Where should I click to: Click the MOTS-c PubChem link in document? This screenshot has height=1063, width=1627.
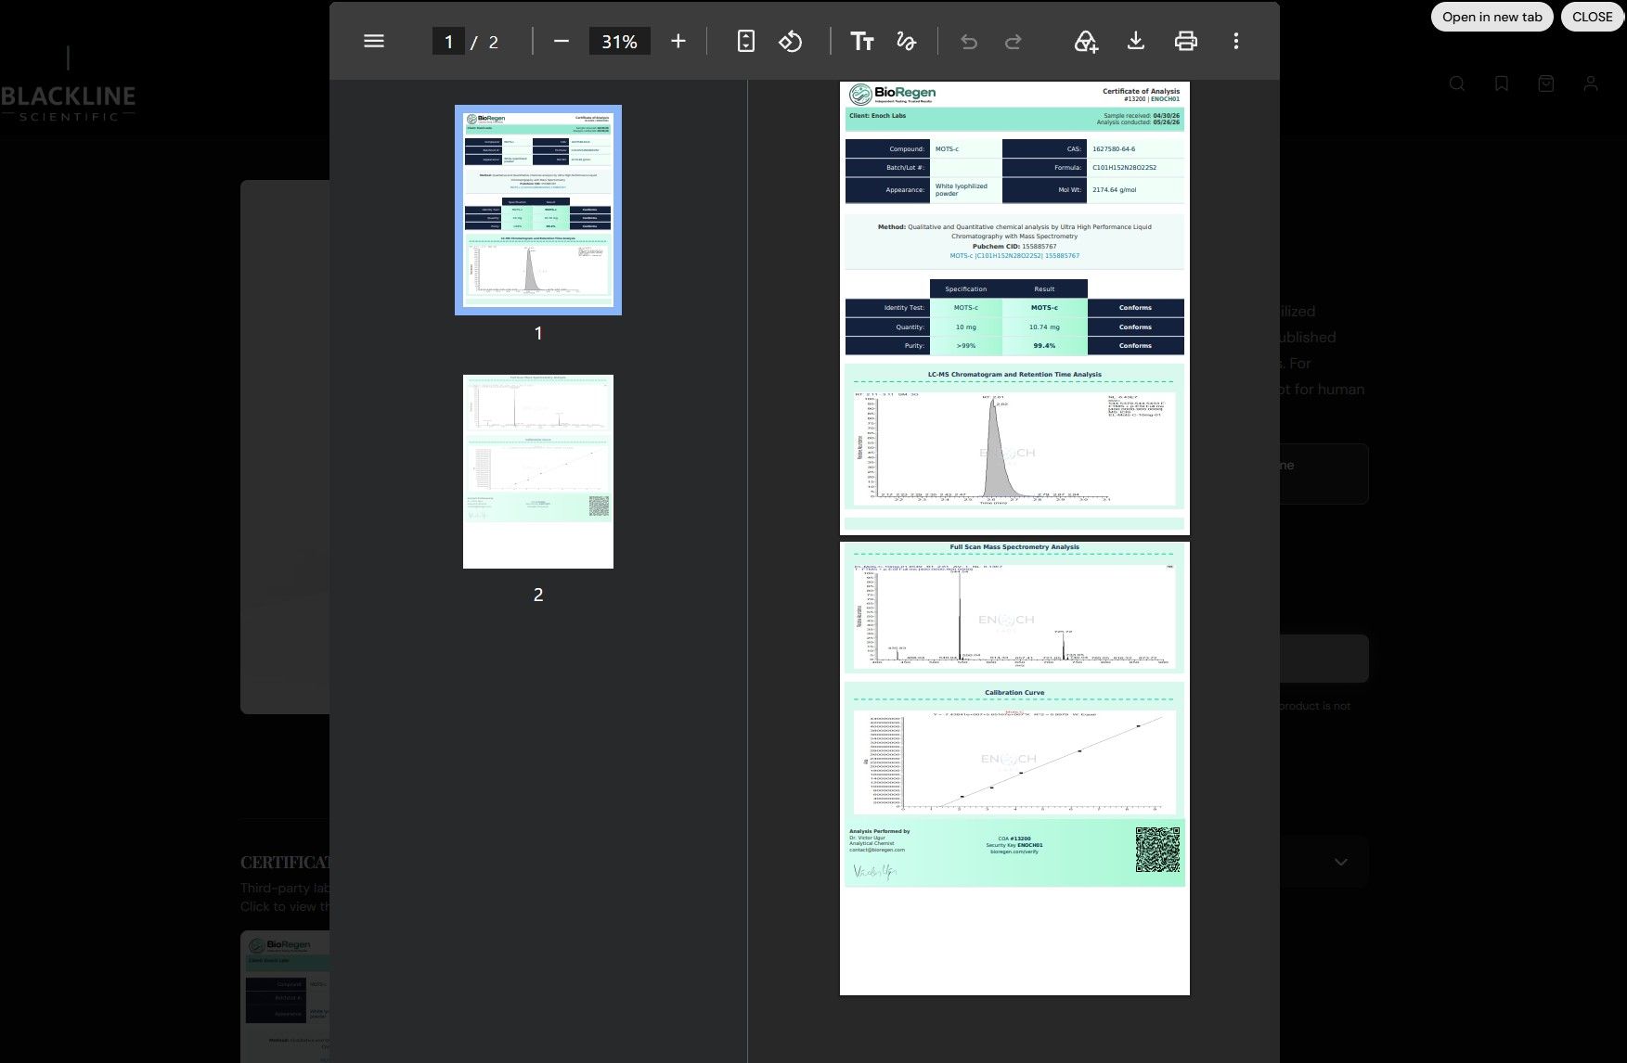(x=1014, y=256)
